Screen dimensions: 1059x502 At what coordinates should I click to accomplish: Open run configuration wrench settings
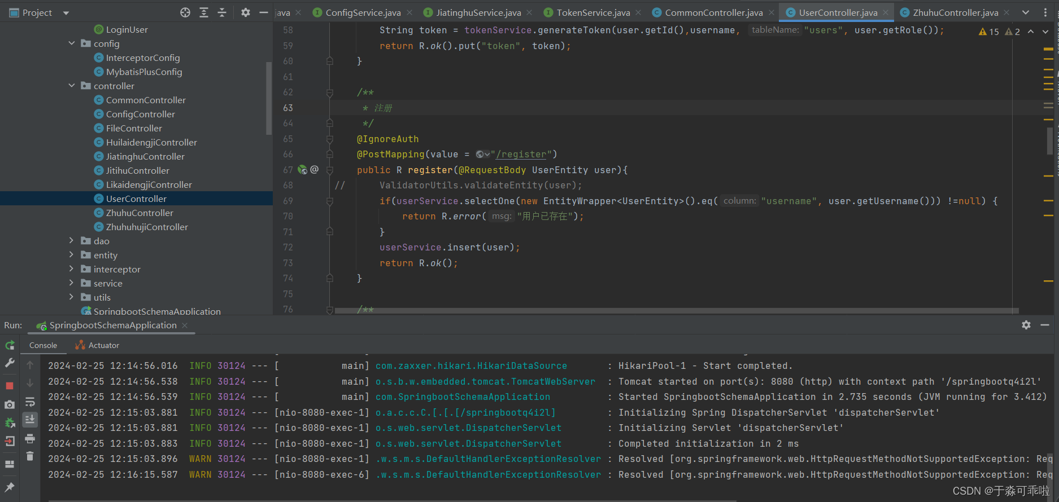point(10,363)
